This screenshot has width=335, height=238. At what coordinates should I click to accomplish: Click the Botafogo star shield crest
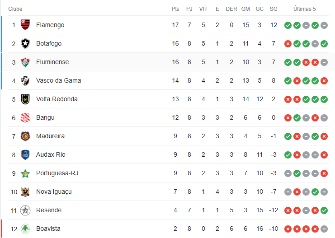coord(25,43)
